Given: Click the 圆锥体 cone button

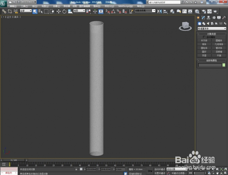Looking at the screenshot, I should tap(219, 40).
